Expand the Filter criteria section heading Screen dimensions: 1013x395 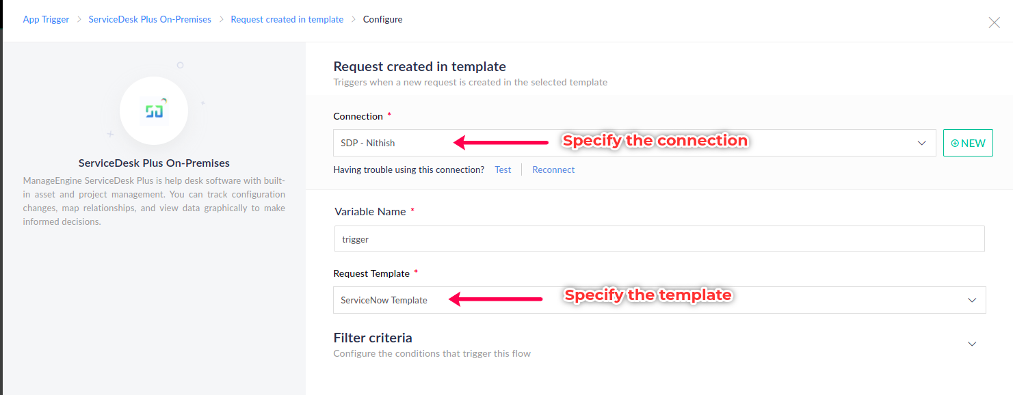point(373,338)
